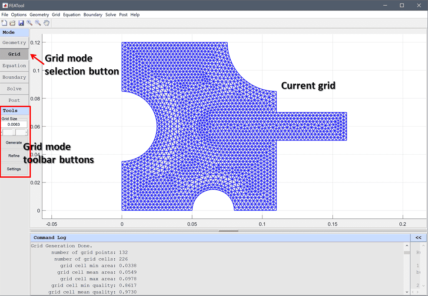Switch to Geometry mode
428x296 pixels.
tap(14, 42)
